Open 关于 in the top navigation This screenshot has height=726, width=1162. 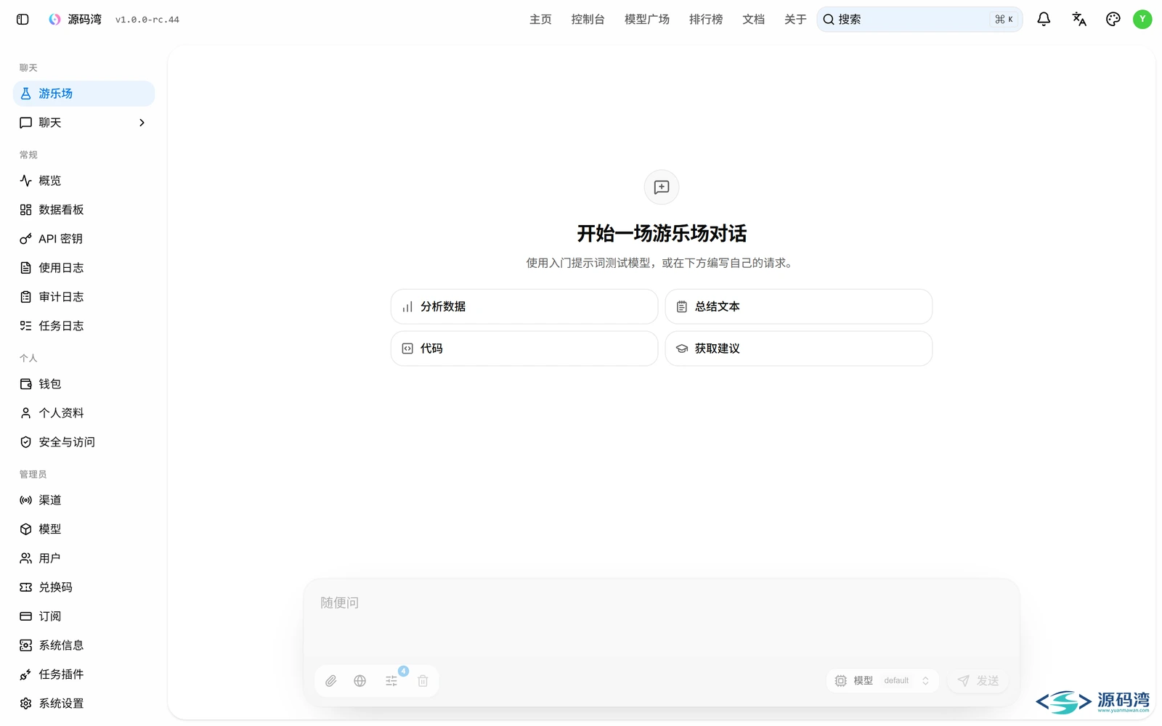tap(795, 20)
